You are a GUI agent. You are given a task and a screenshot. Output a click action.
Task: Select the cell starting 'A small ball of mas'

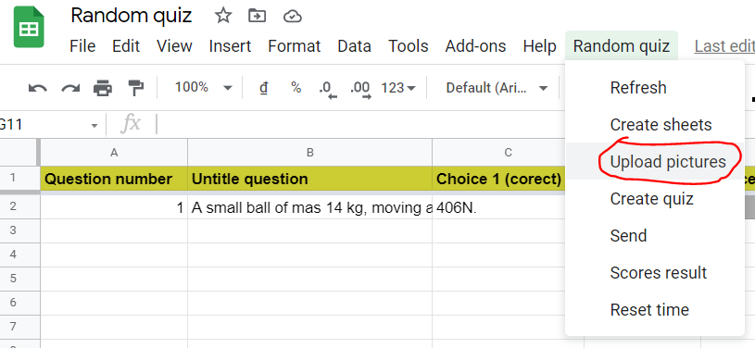310,207
